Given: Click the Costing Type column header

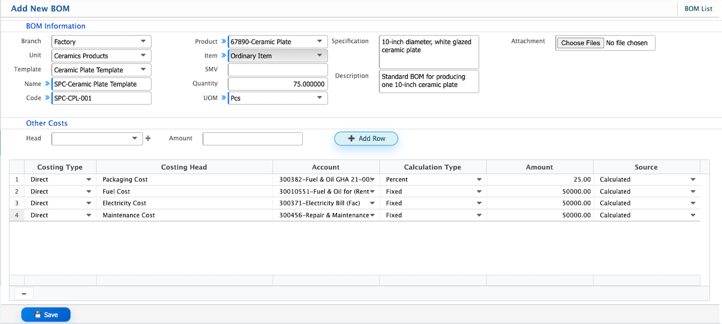Looking at the screenshot, I should click(x=60, y=167).
